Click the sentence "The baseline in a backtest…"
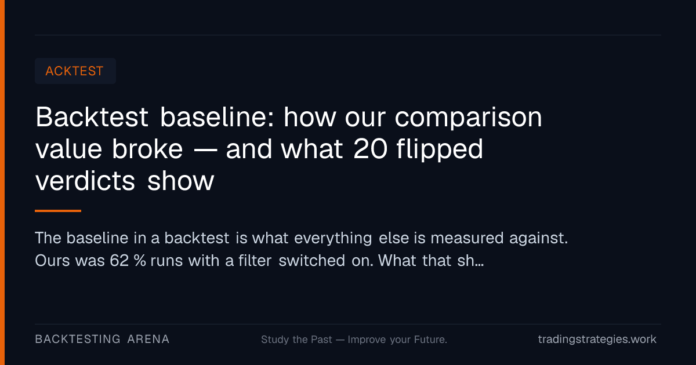The image size is (696, 365). (x=301, y=238)
